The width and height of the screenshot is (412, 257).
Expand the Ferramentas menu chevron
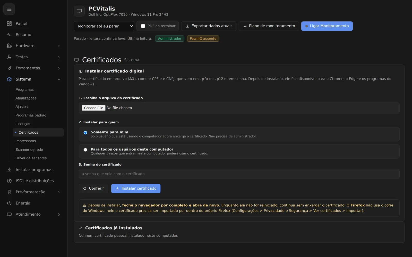[59, 68]
